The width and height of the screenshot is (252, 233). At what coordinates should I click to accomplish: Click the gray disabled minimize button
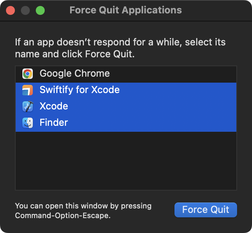pyautogui.click(x=25, y=10)
